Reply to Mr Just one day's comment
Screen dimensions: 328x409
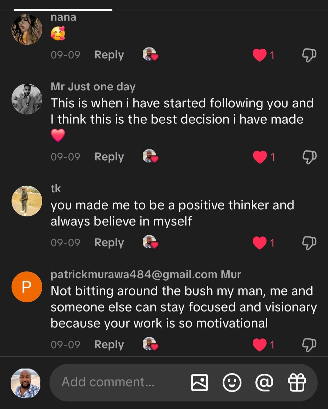(109, 157)
